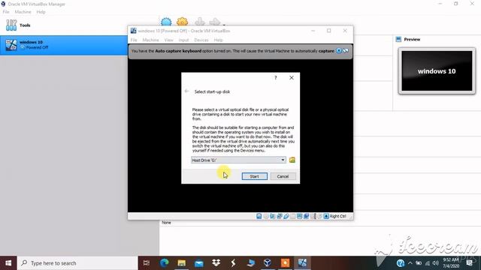Click the network status icon in the VM status bar
Viewport: 481px width, 270px height.
279,216
